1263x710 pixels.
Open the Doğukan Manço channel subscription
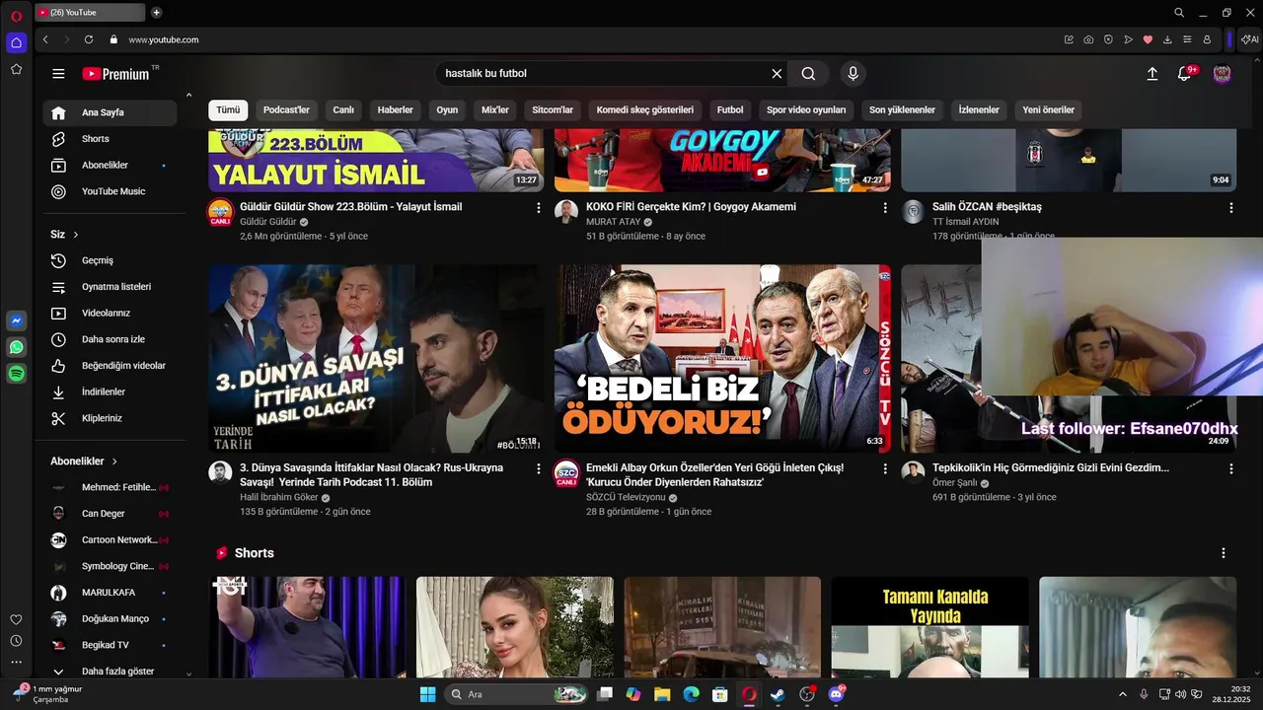[x=110, y=618]
